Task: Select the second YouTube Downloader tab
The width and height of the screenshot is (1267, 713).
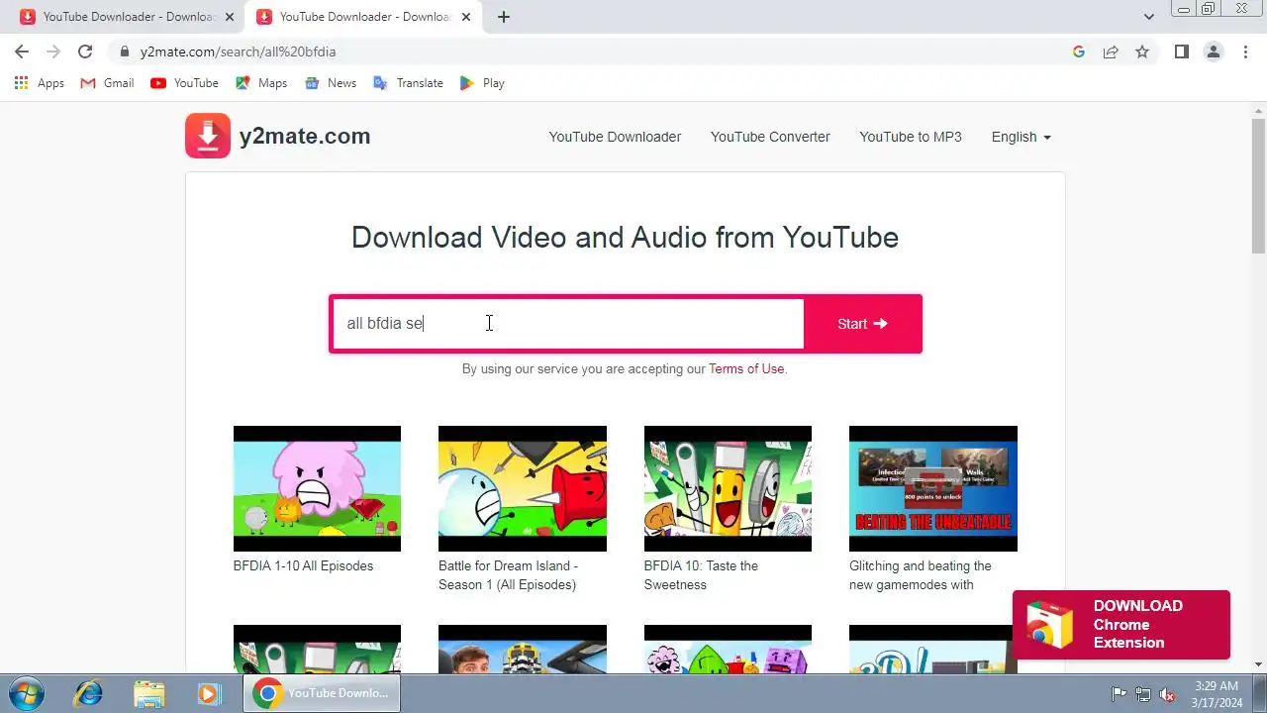Action: pos(362,17)
